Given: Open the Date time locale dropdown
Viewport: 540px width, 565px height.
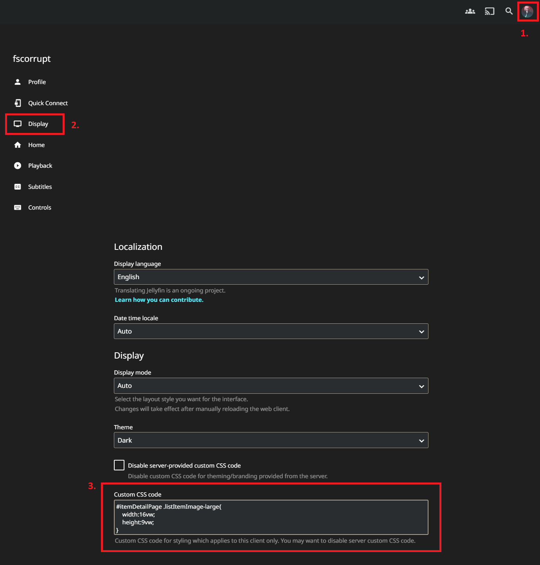Looking at the screenshot, I should [271, 331].
